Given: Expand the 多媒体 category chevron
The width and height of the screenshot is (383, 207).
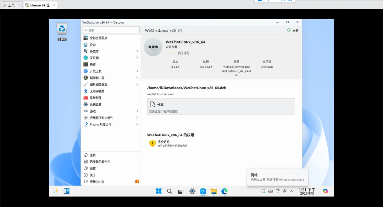Looking at the screenshot, I should click(x=137, y=51).
